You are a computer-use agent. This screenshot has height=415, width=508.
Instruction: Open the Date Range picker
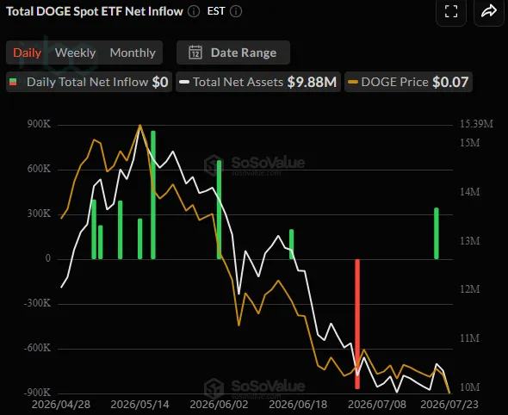coord(233,53)
